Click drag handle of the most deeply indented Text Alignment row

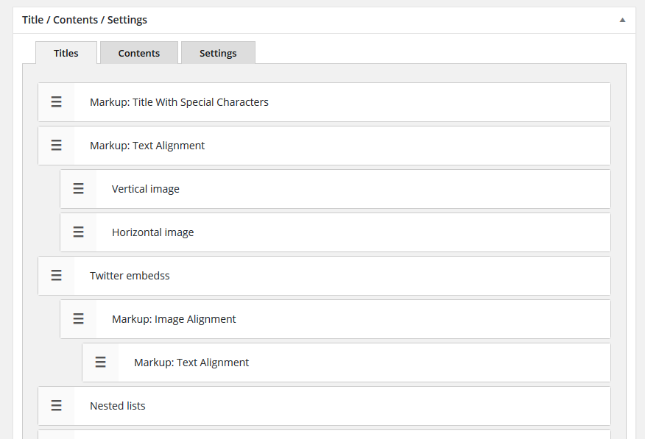[101, 363]
